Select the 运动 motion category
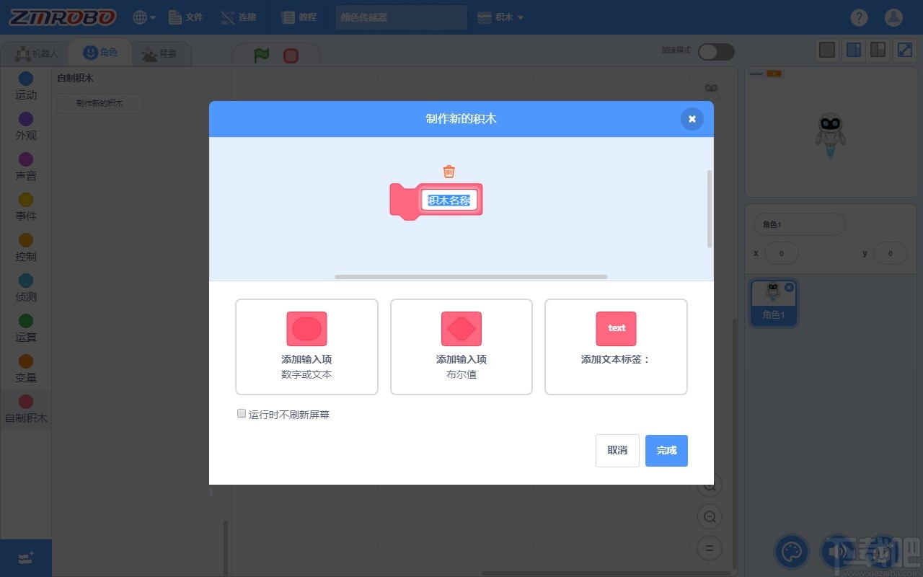 pyautogui.click(x=26, y=86)
